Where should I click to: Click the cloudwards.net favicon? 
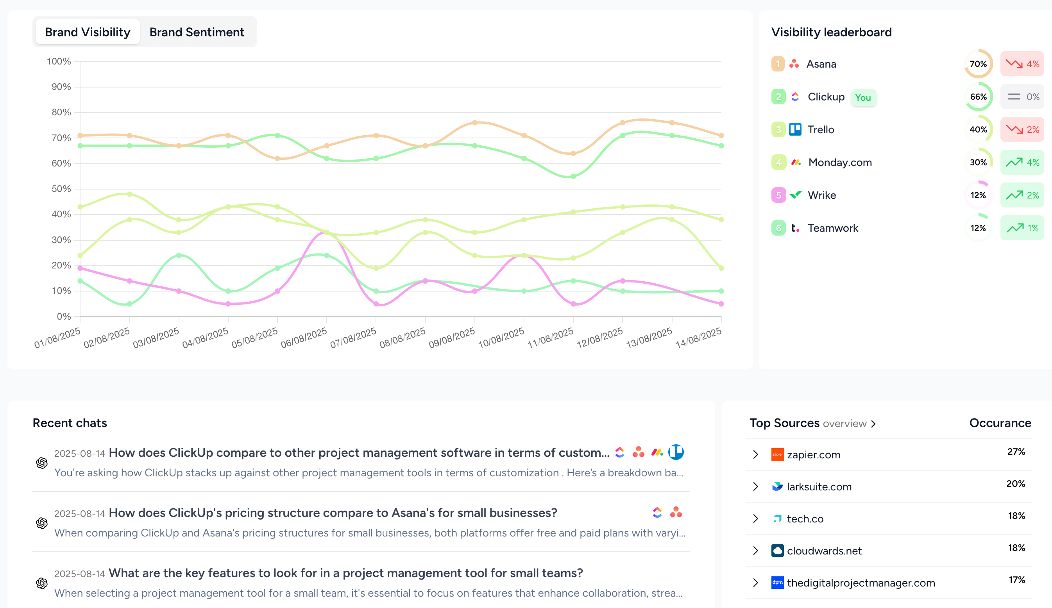click(777, 551)
